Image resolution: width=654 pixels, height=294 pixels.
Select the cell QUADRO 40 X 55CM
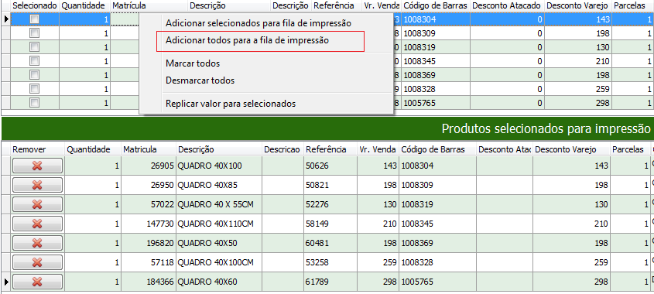pyautogui.click(x=219, y=204)
